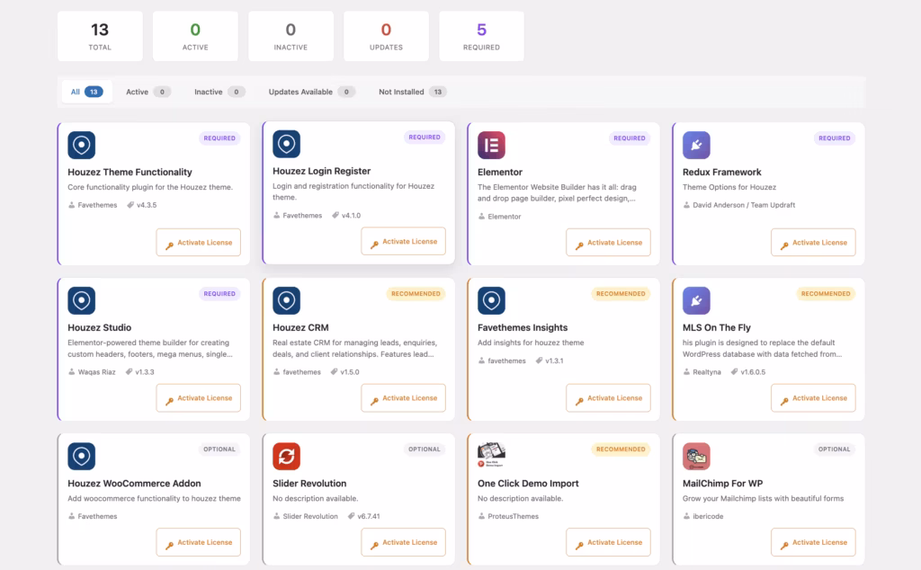This screenshot has height=570, width=921.
Task: Select the All plugins filter tab
Action: pos(87,92)
